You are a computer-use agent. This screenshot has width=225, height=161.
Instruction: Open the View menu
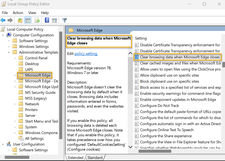tap(32, 13)
